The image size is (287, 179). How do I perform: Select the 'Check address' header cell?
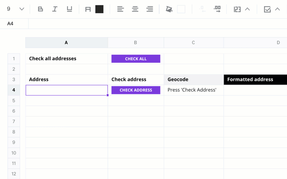(x=136, y=80)
